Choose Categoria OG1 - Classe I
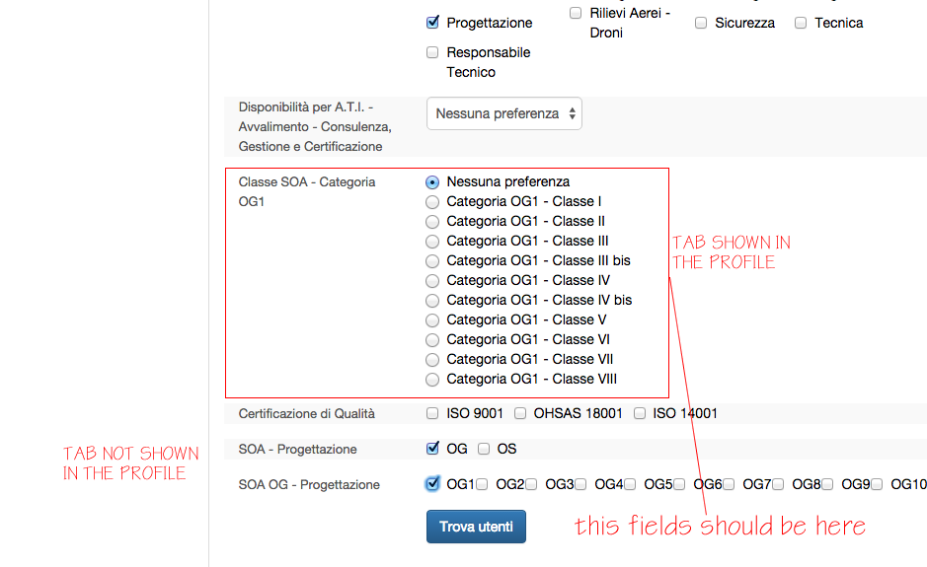The image size is (927, 567). click(x=432, y=202)
